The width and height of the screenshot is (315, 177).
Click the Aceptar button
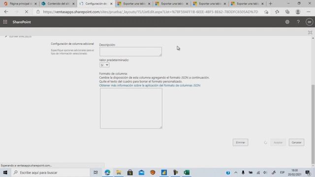(278, 143)
